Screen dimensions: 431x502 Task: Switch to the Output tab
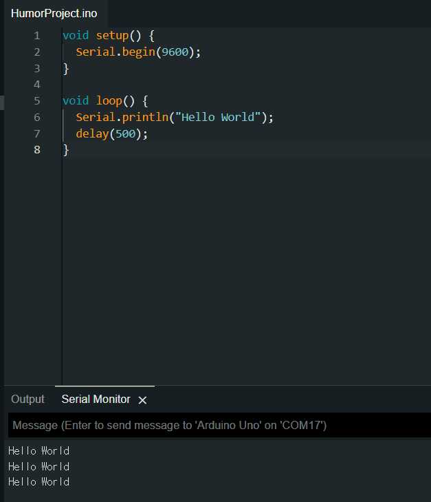(x=27, y=400)
